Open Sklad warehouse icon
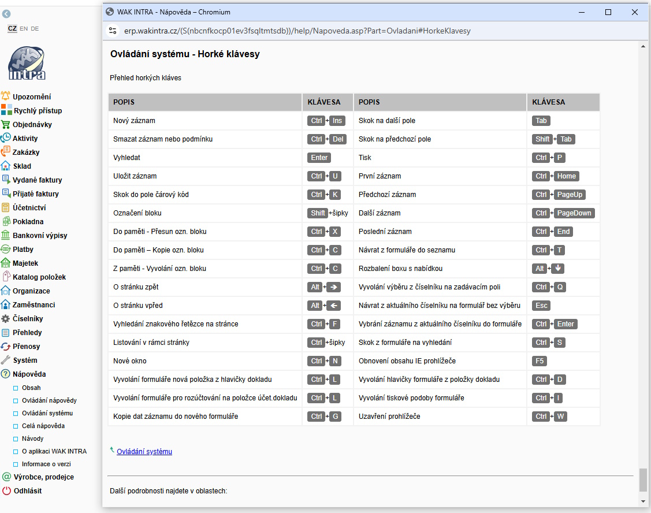The width and height of the screenshot is (651, 513). click(x=6, y=166)
